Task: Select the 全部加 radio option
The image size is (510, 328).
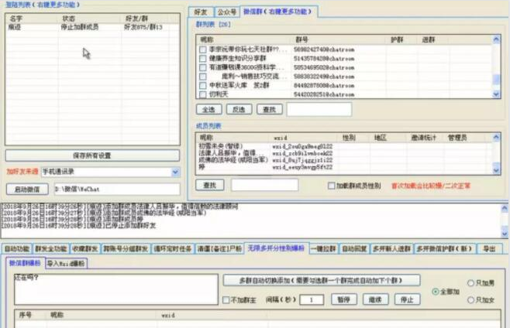Action: [435, 291]
